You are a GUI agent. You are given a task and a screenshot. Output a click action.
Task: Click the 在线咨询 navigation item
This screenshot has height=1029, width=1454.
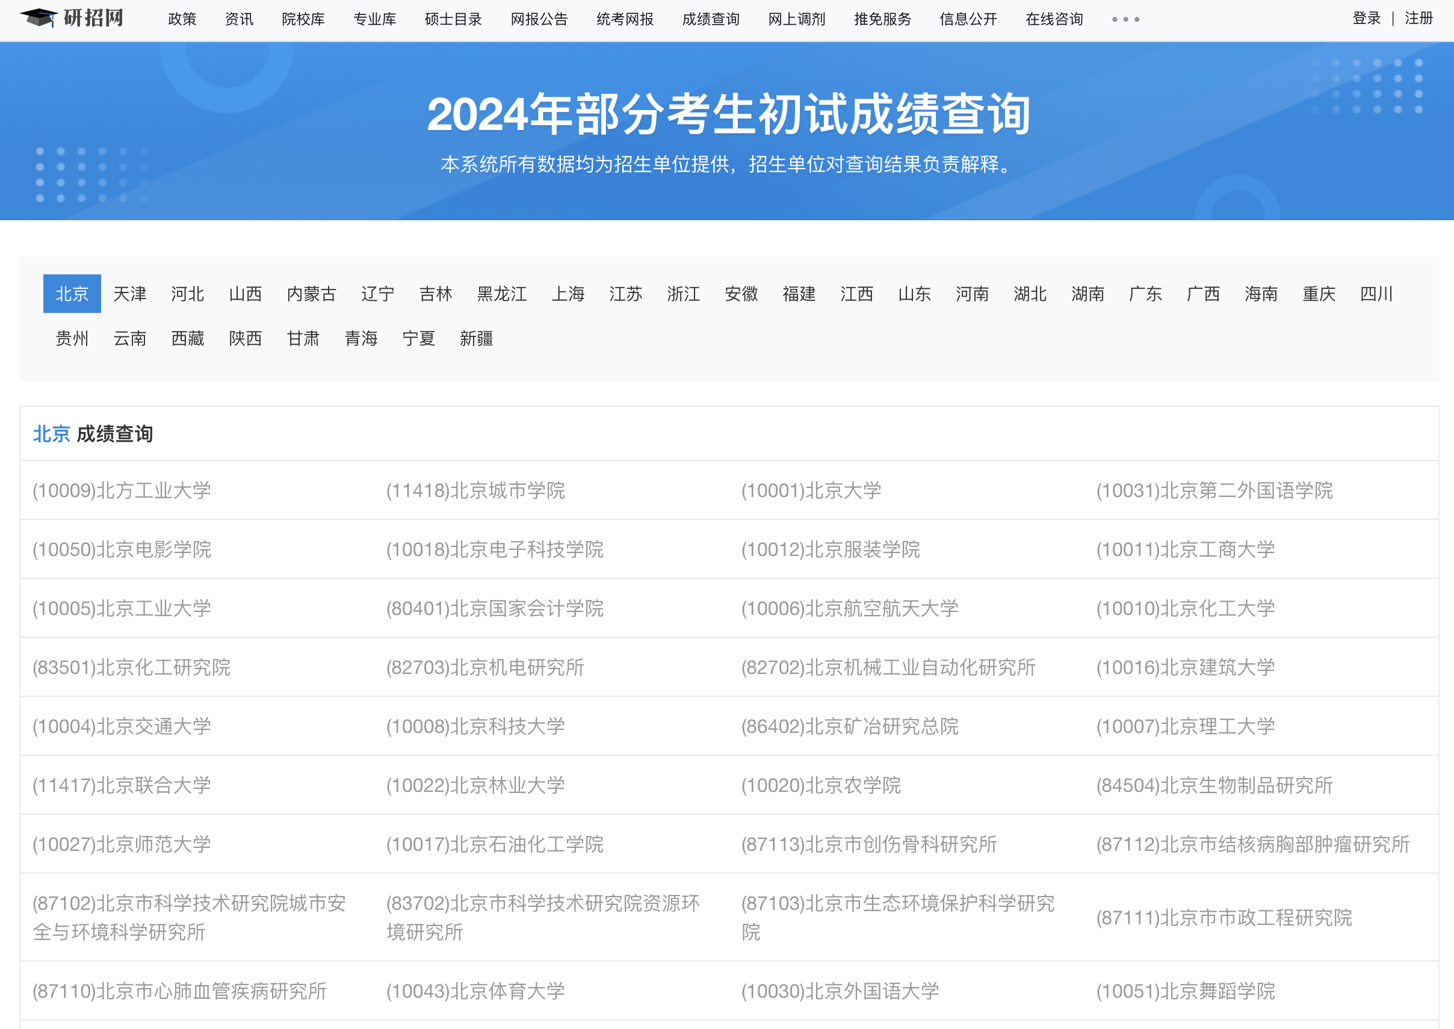(x=1054, y=19)
